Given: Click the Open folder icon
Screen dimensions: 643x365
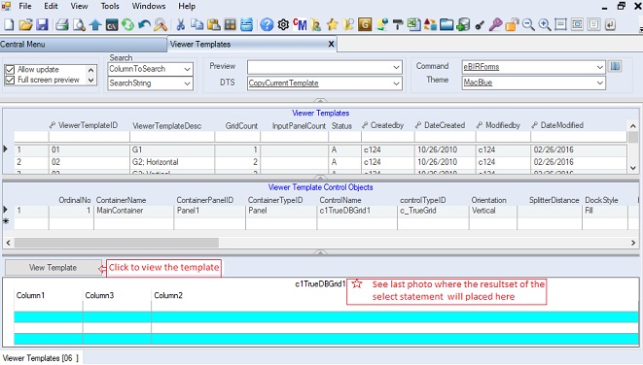Looking at the screenshot, I should [x=25, y=25].
